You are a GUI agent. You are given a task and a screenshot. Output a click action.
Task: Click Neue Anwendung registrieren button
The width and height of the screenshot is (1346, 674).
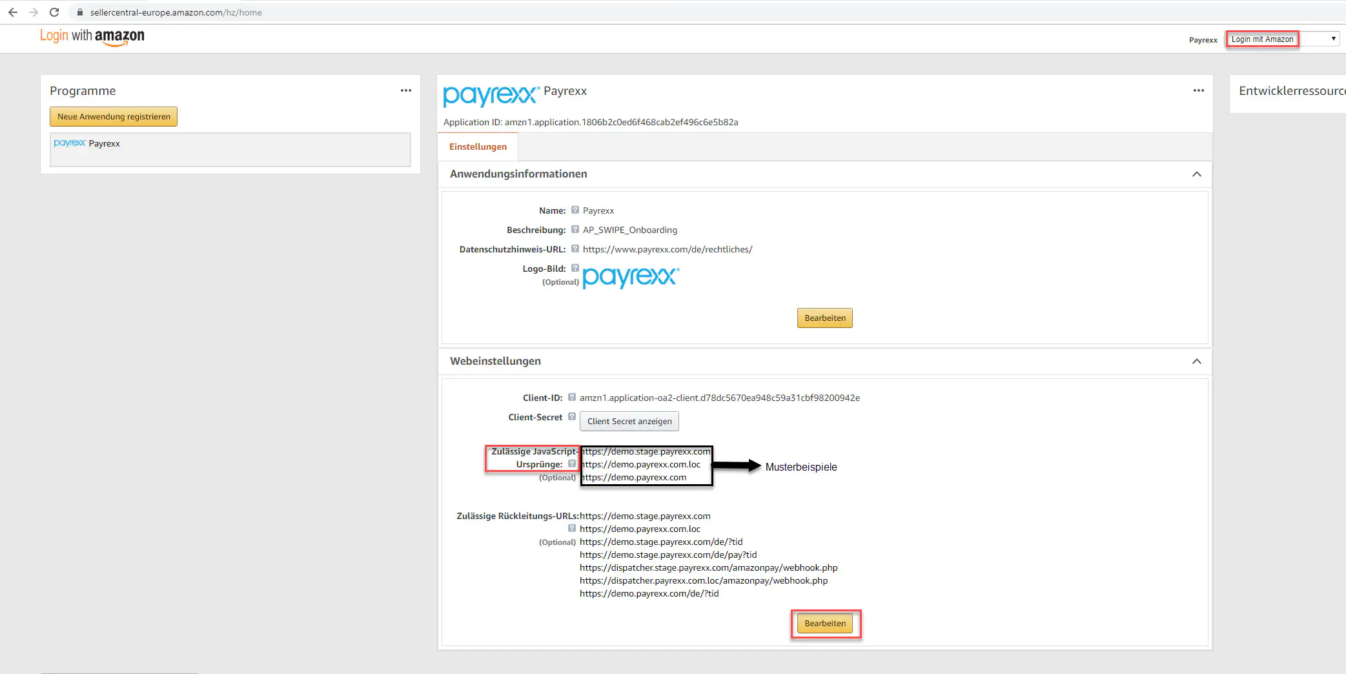[x=114, y=117]
